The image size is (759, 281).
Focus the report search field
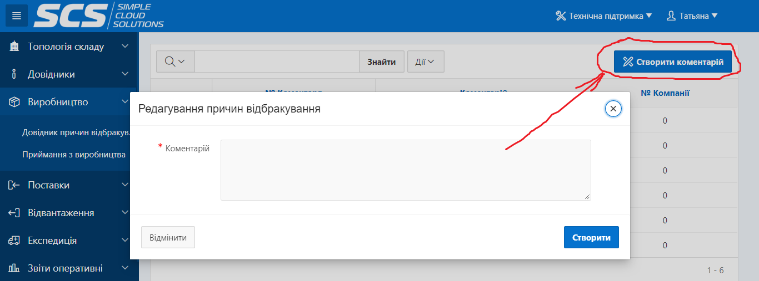[x=277, y=62]
